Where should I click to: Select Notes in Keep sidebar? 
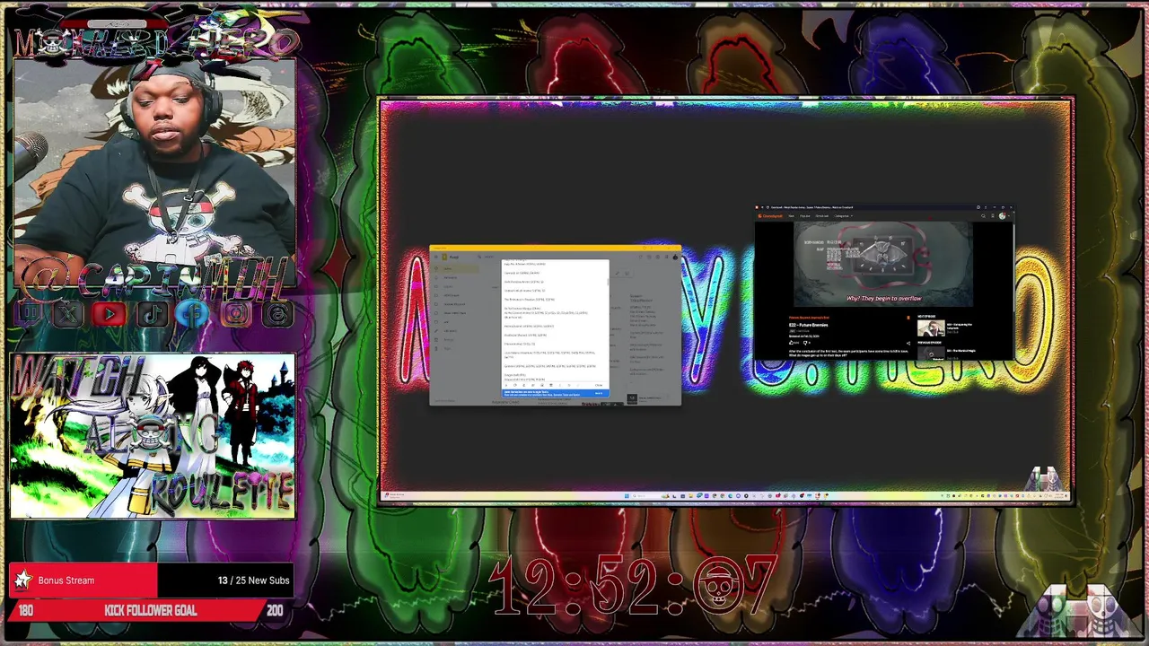tap(455, 269)
